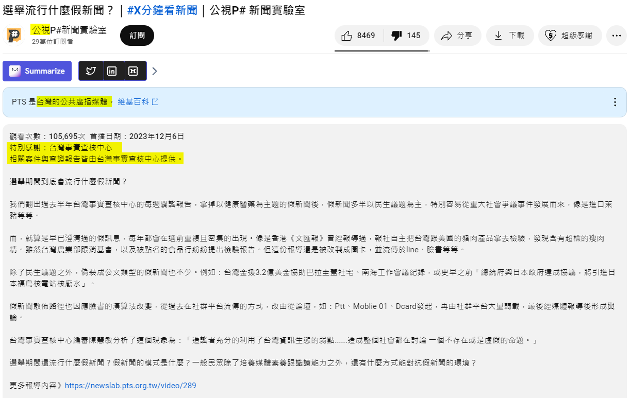Open 公視P#新聞實驗室 channel avatar

click(14, 35)
